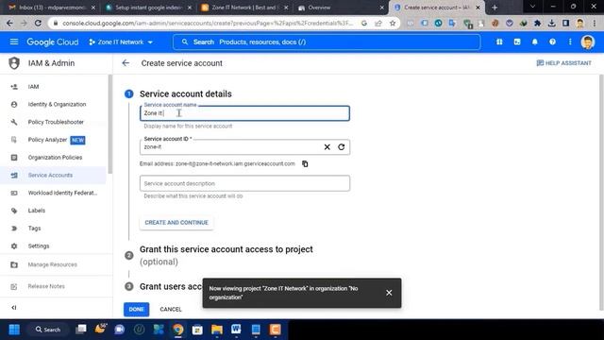Click the sidebar scrollbar
The height and width of the screenshot is (340, 604).
(x=110, y=124)
